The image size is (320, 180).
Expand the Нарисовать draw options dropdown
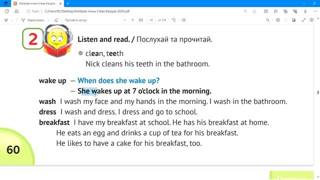pyautogui.click(x=48, y=20)
